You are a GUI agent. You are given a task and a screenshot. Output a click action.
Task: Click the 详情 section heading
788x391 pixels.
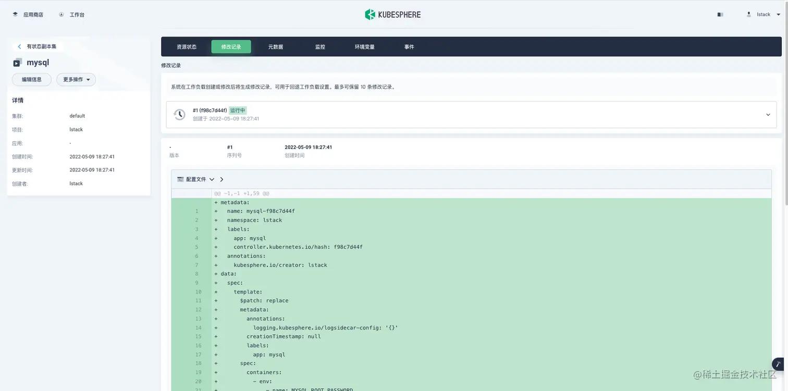click(x=18, y=100)
